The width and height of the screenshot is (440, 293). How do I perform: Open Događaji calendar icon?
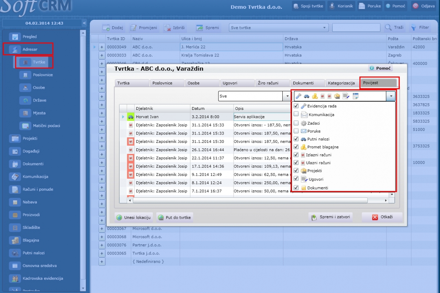click(15, 151)
